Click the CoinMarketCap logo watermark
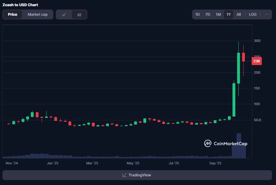The image size is (276, 185). click(x=226, y=143)
